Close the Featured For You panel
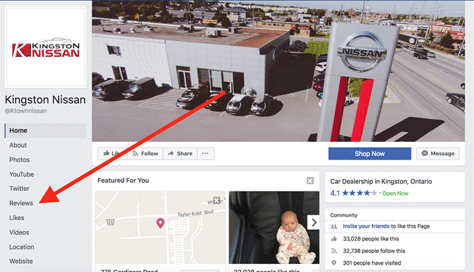Screen dimensions: 474x272 [x=310, y=181]
